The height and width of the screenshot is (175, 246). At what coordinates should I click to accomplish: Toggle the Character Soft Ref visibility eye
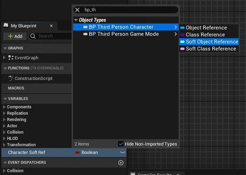click(x=123, y=153)
